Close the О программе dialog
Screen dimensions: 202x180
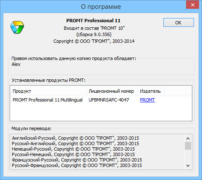[193, 5]
